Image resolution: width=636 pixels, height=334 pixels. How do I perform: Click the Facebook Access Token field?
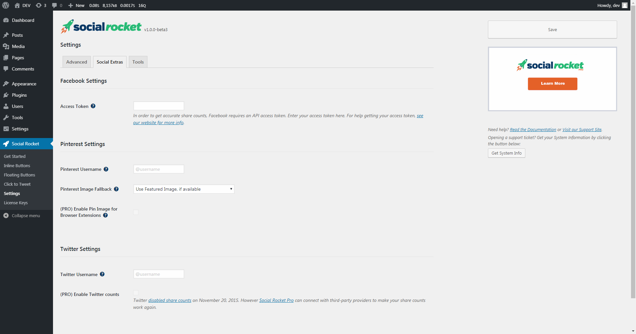159,106
